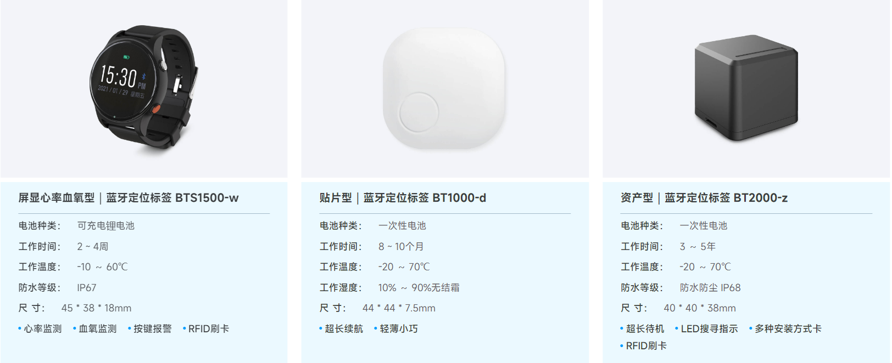
Task: Select the 多种安装方式卡 feature tag
Action: point(785,329)
